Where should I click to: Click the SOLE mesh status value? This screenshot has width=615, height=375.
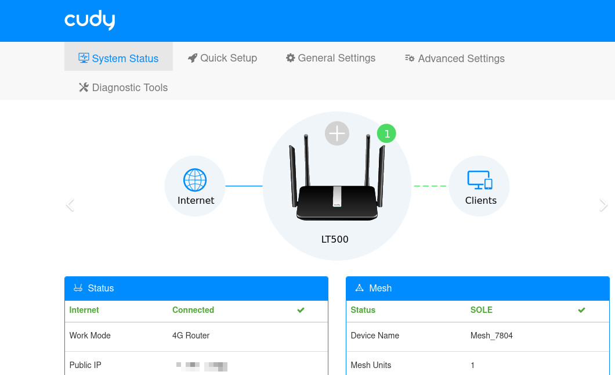point(481,310)
